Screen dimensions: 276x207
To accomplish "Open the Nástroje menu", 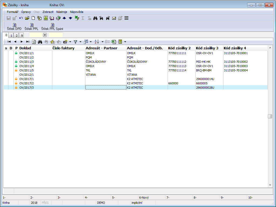I will [62, 12].
